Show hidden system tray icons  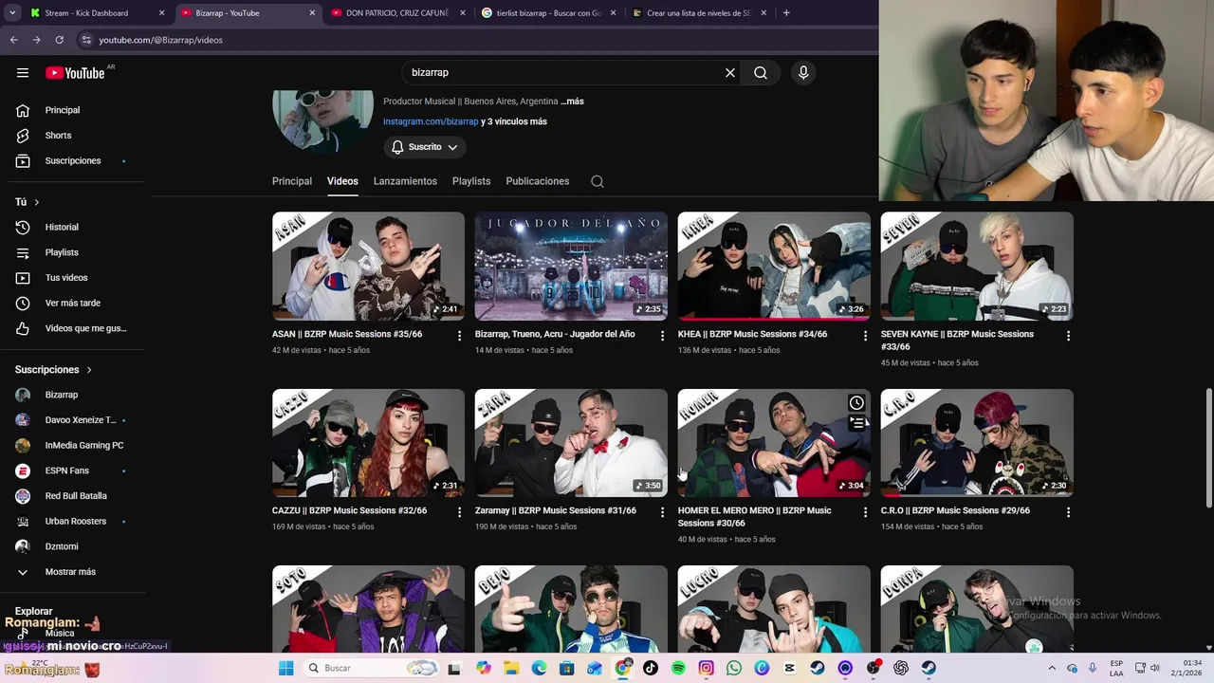tap(1051, 668)
